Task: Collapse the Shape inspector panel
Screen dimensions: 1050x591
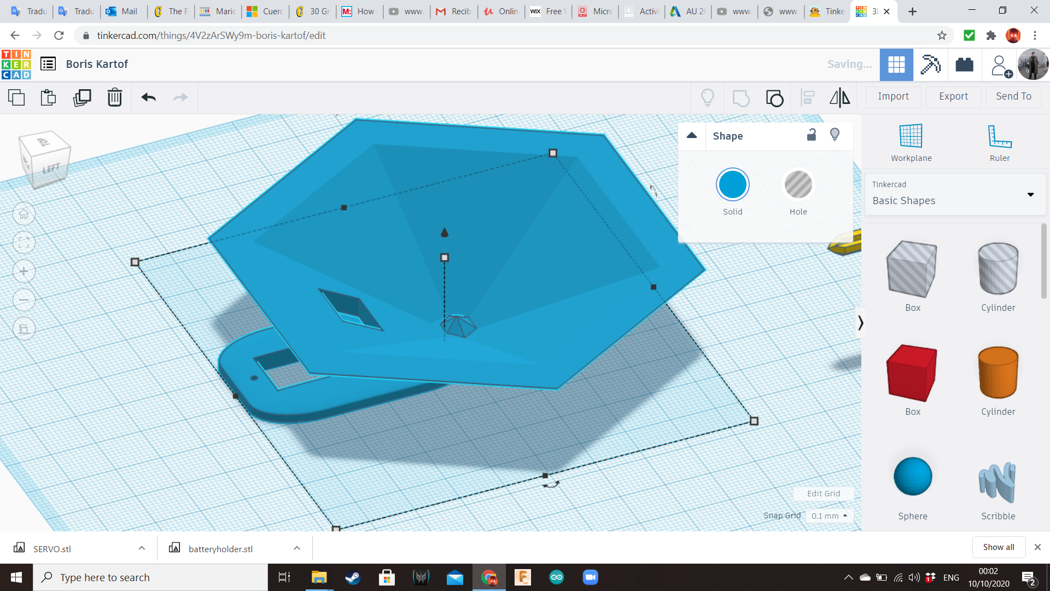Action: point(692,136)
